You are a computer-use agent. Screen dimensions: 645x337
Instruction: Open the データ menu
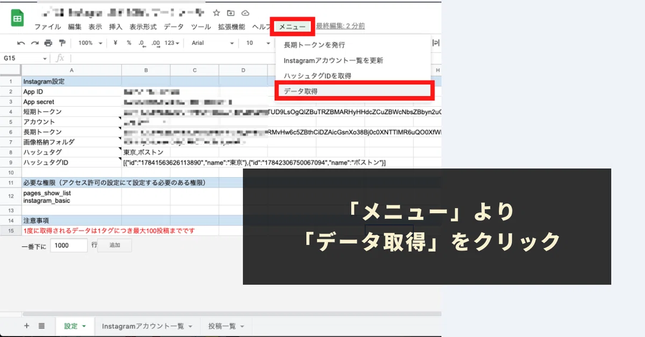point(174,26)
